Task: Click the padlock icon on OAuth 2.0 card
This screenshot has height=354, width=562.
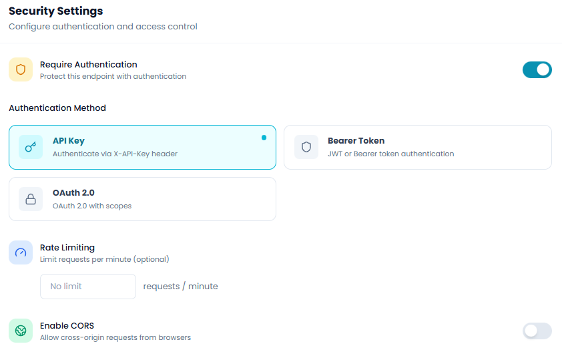Action: click(x=30, y=199)
